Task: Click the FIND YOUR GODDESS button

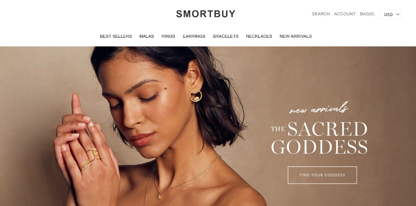Action: pyautogui.click(x=322, y=175)
